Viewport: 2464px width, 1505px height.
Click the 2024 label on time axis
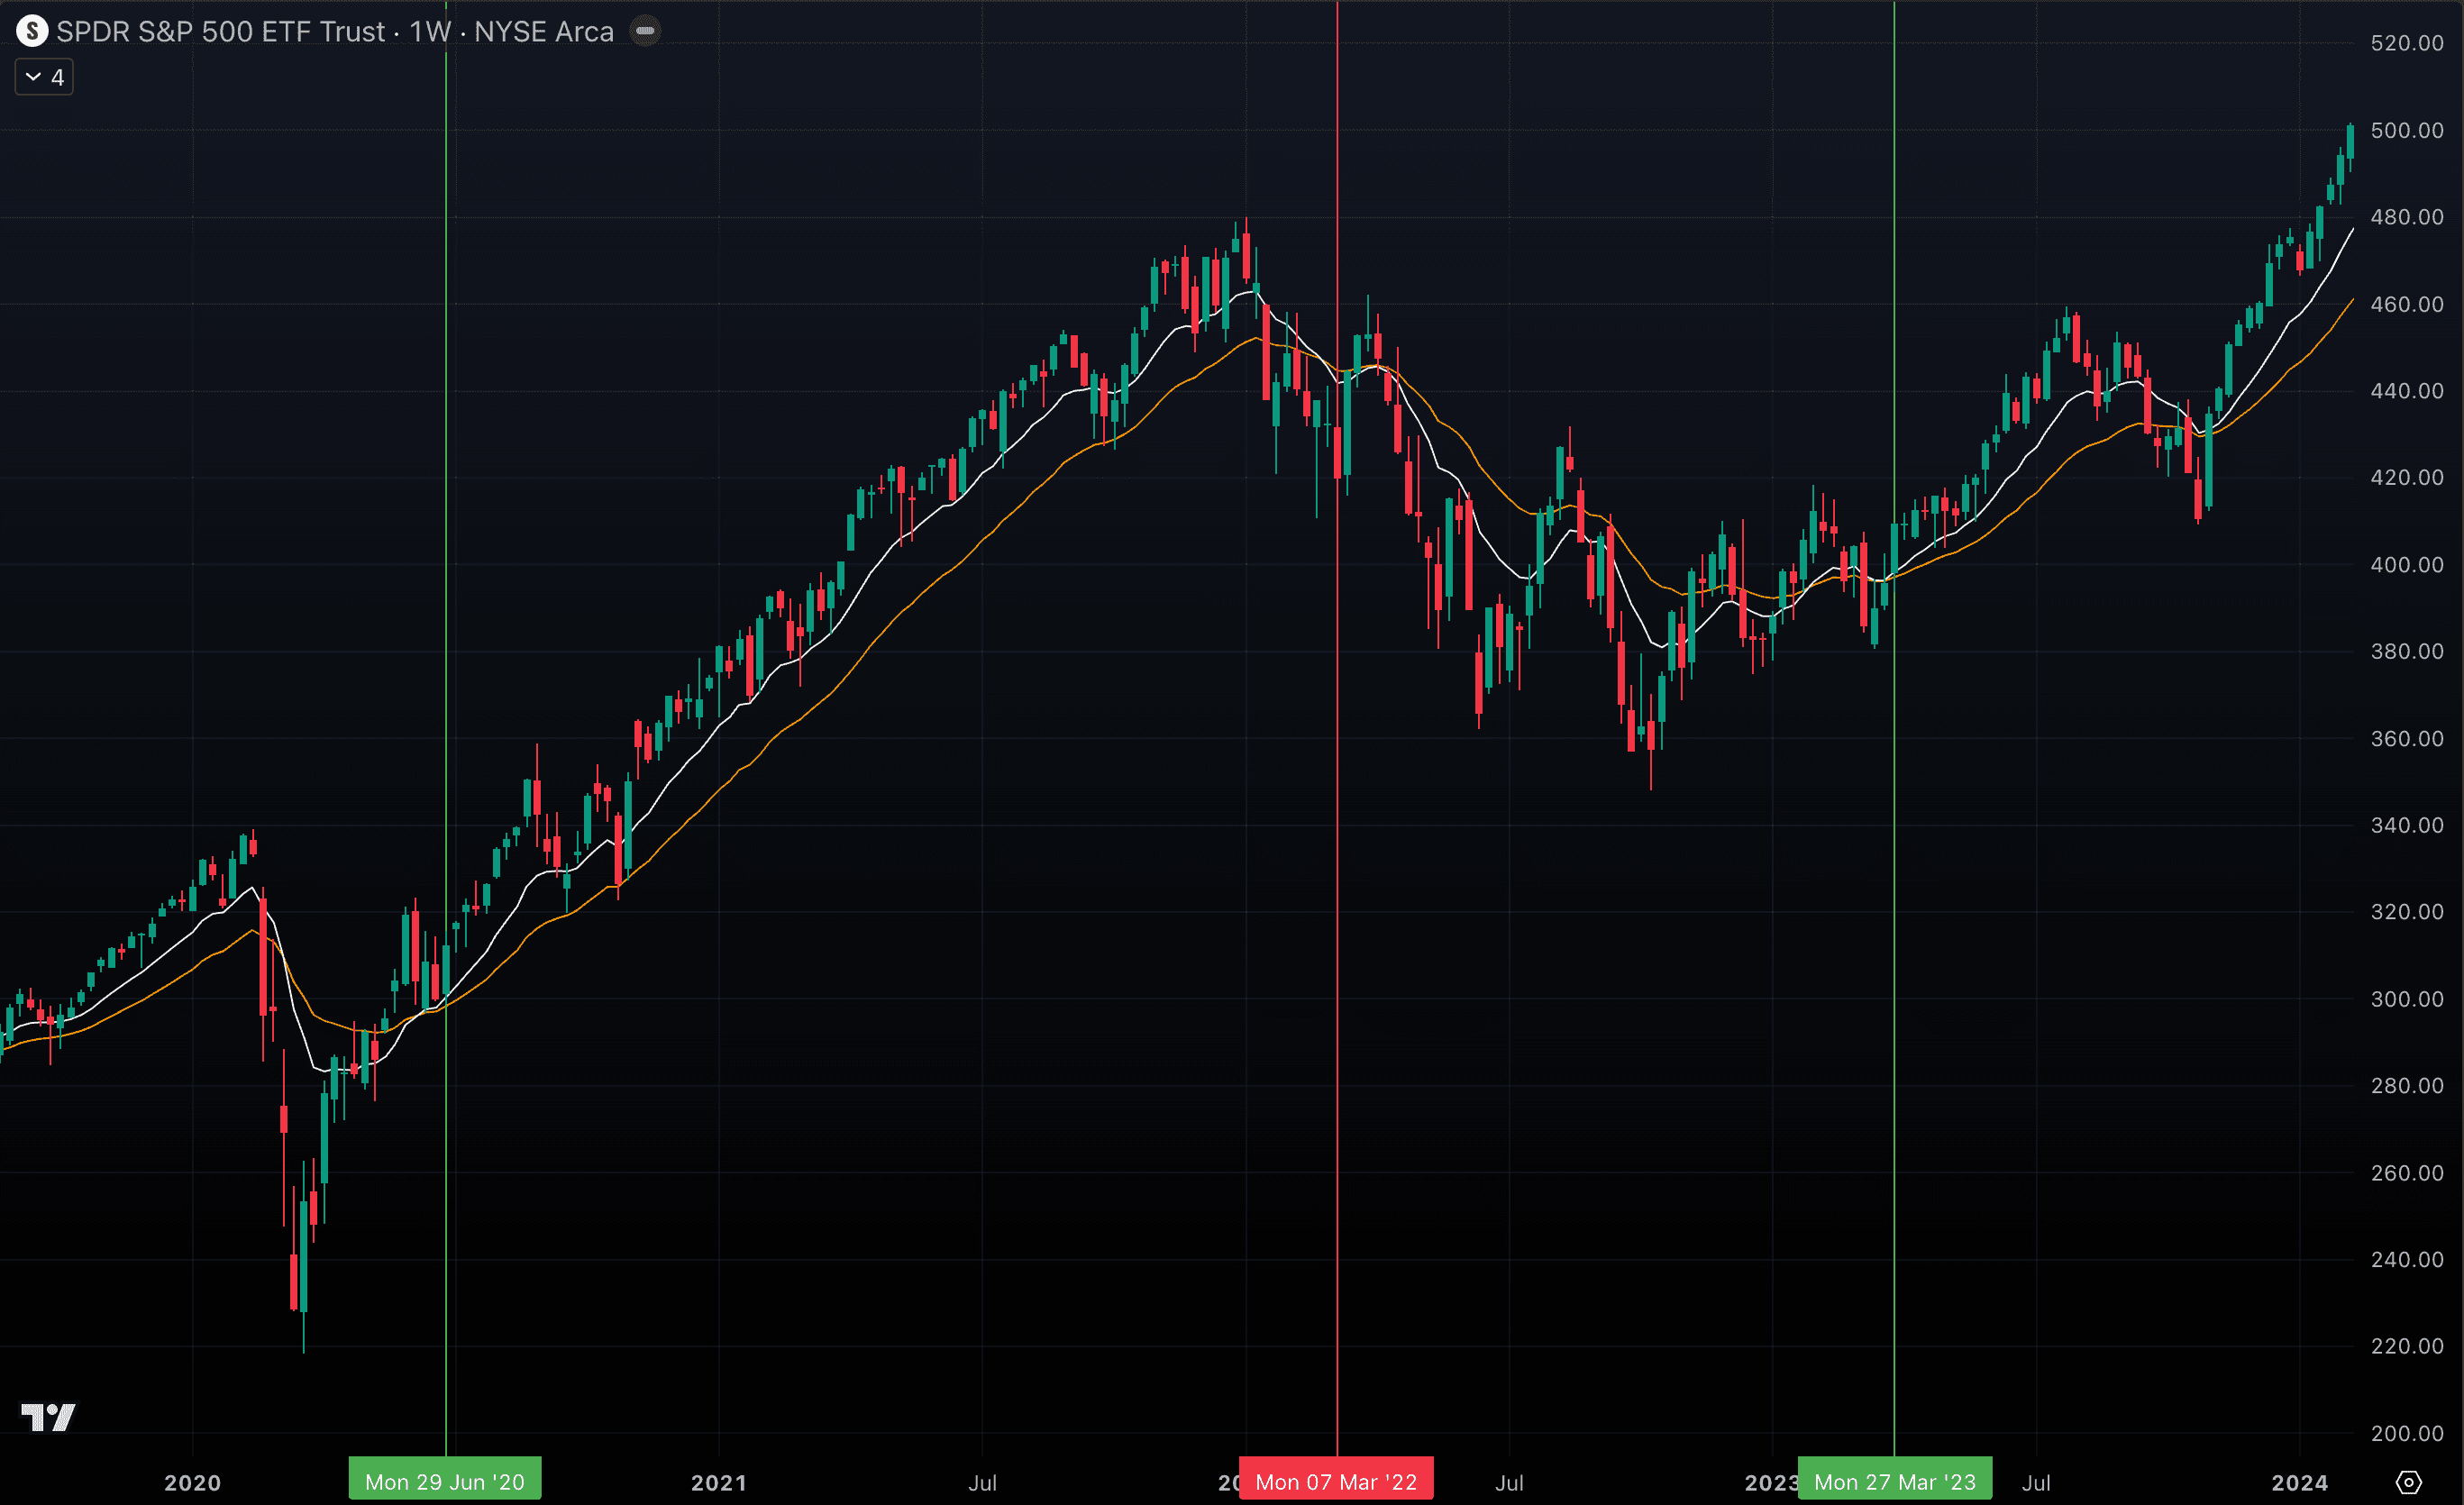(x=2299, y=1482)
